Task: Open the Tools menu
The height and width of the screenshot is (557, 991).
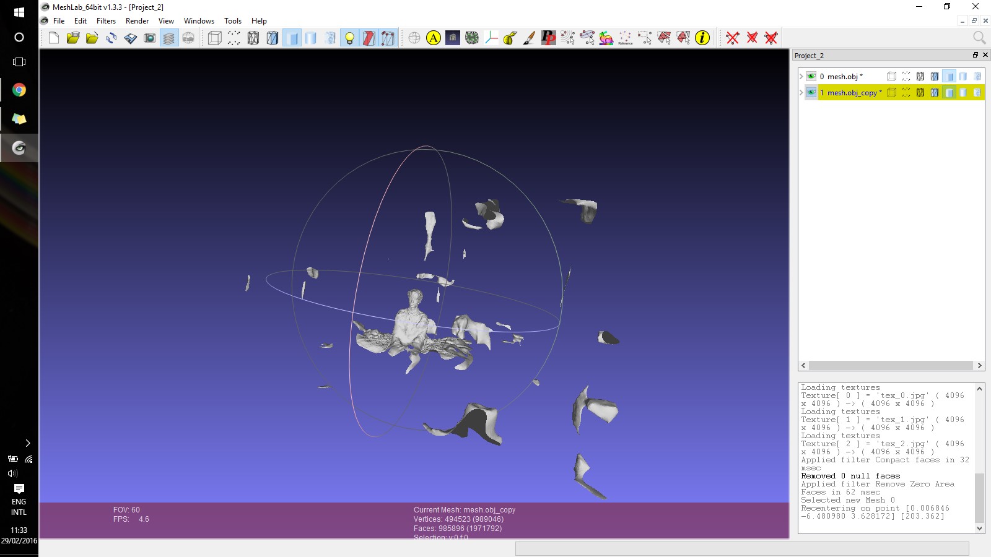Action: (233, 21)
